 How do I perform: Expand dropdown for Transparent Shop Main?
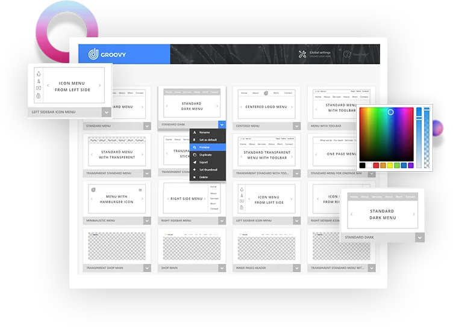pos(147,268)
